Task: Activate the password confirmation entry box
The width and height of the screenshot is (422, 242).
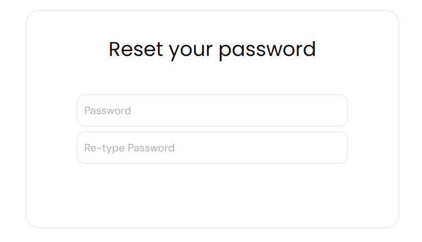Action: click(x=212, y=148)
